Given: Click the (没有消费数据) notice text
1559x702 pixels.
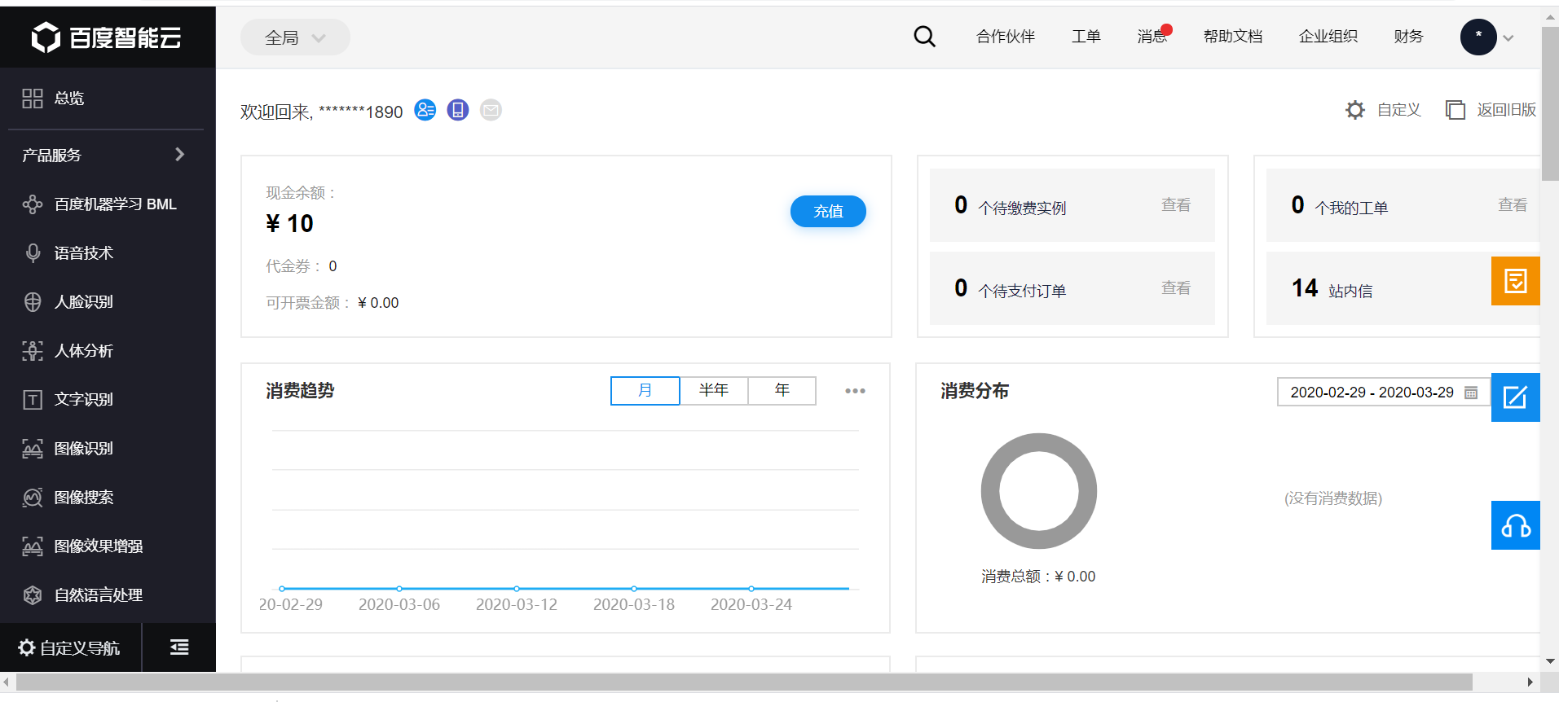Looking at the screenshot, I should tap(1333, 498).
